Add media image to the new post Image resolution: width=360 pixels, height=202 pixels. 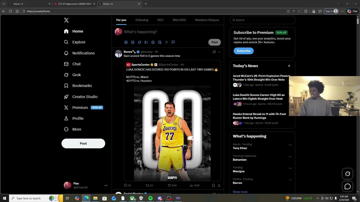coord(126,42)
